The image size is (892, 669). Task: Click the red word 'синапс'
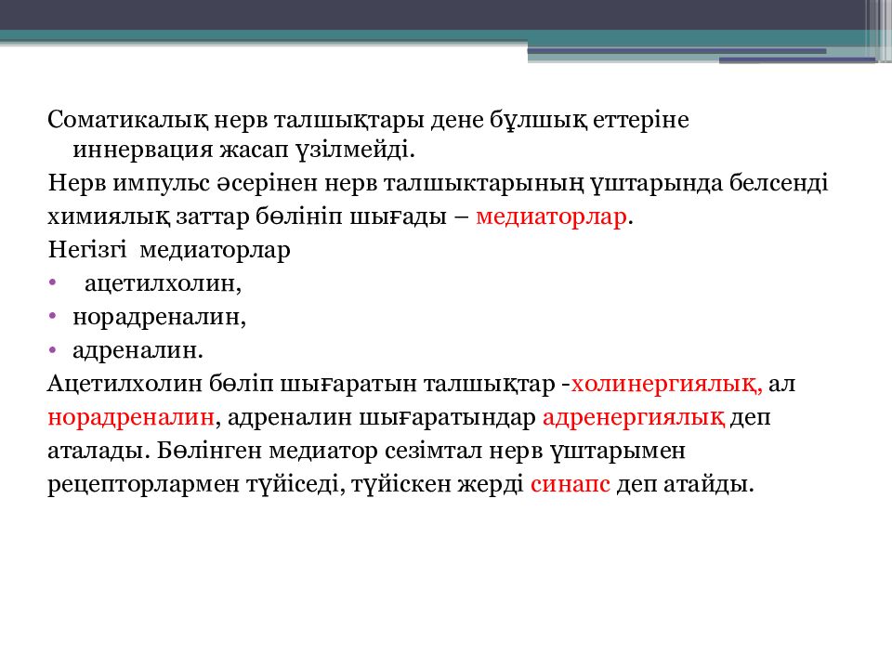point(570,485)
